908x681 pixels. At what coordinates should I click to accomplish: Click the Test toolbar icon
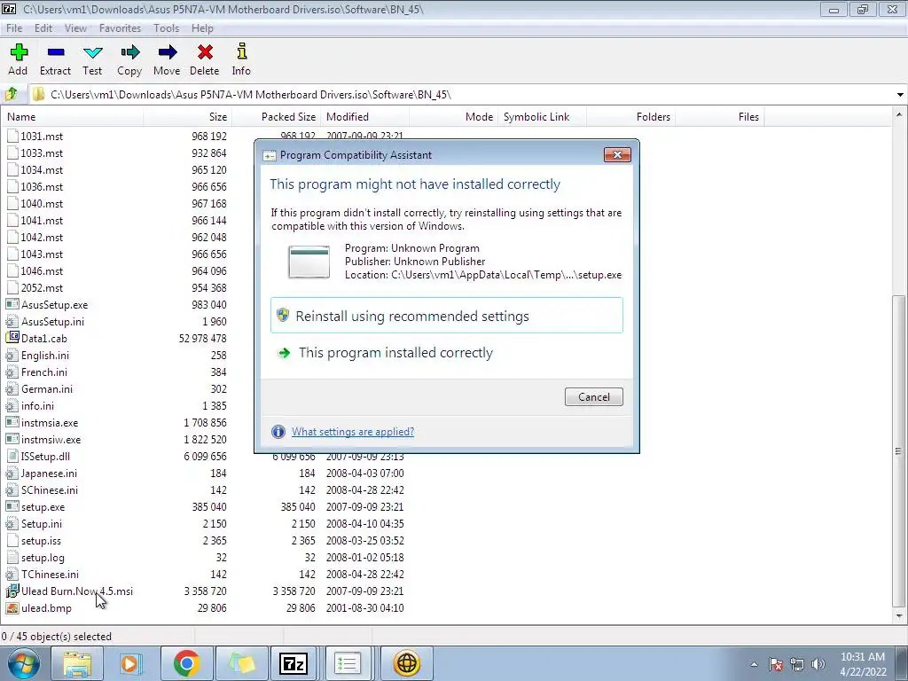click(92, 52)
